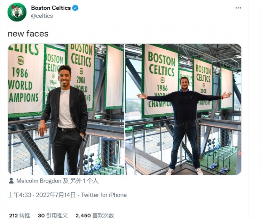The width and height of the screenshot is (261, 219).
Task: Open the left photo of man in blazer
Action: [66, 109]
